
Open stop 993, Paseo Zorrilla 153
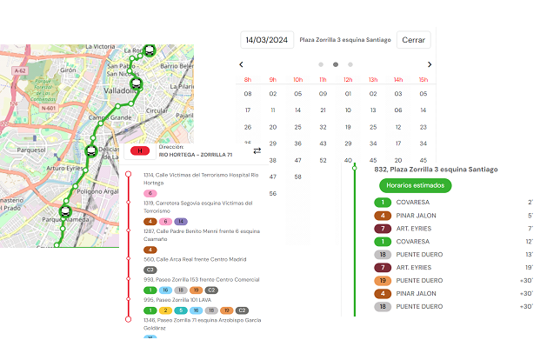[202, 279]
